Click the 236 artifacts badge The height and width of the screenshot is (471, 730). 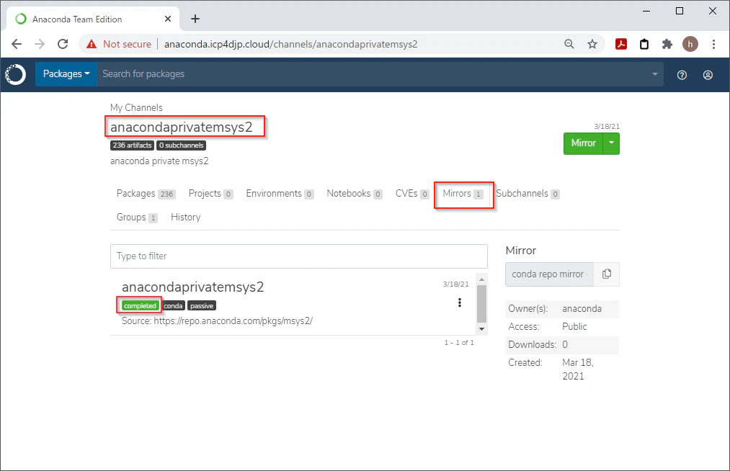tap(132, 145)
